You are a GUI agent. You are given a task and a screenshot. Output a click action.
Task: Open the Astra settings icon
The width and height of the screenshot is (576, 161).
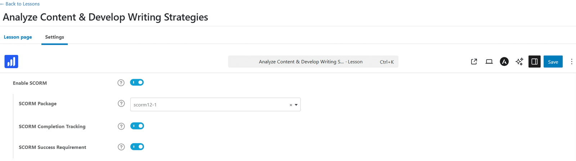pyautogui.click(x=504, y=62)
